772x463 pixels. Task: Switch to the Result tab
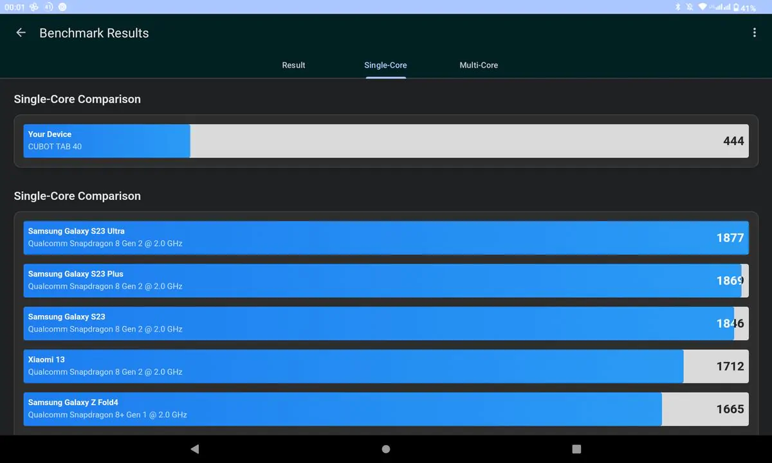pyautogui.click(x=293, y=65)
